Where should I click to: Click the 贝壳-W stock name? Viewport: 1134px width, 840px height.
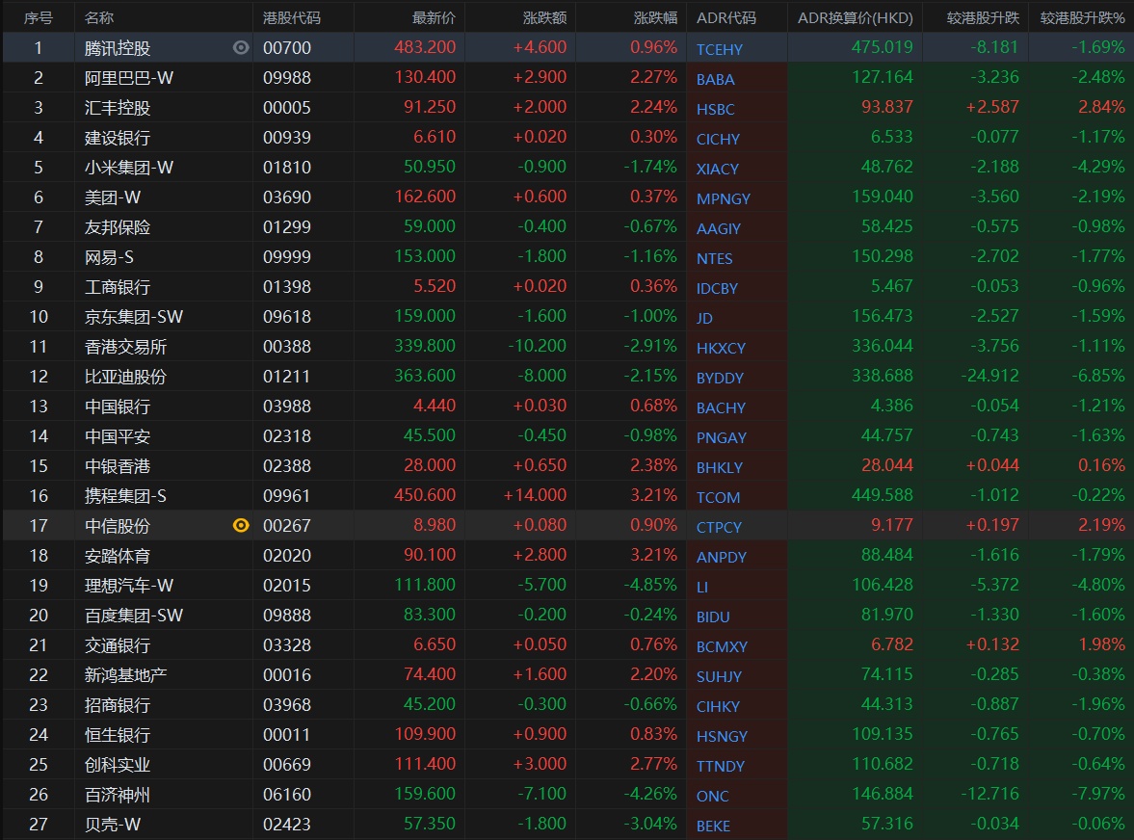pyautogui.click(x=113, y=824)
